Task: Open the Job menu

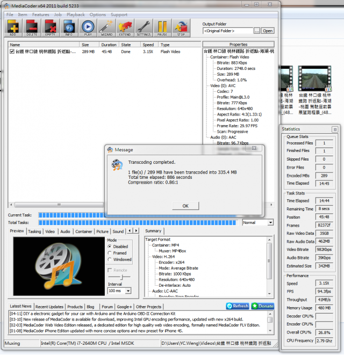Action: pos(58,15)
